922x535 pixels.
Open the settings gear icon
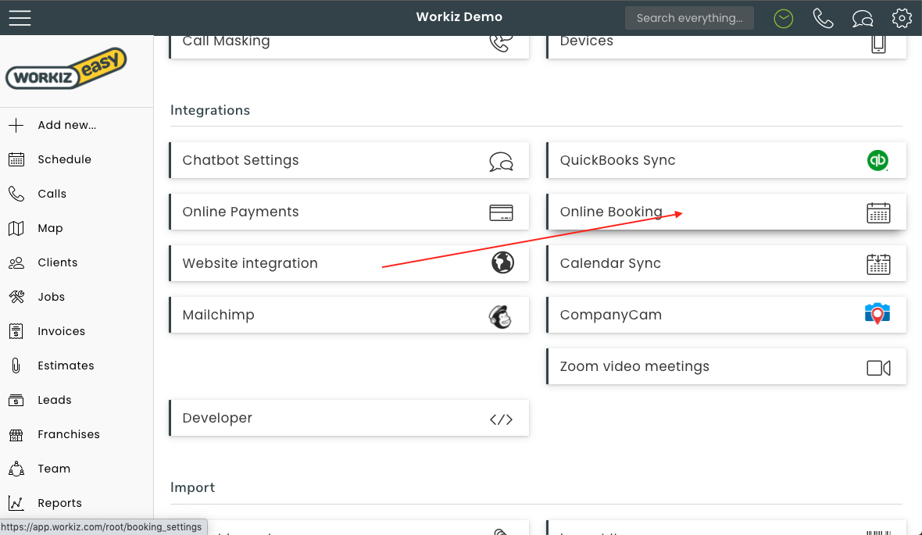(x=902, y=18)
